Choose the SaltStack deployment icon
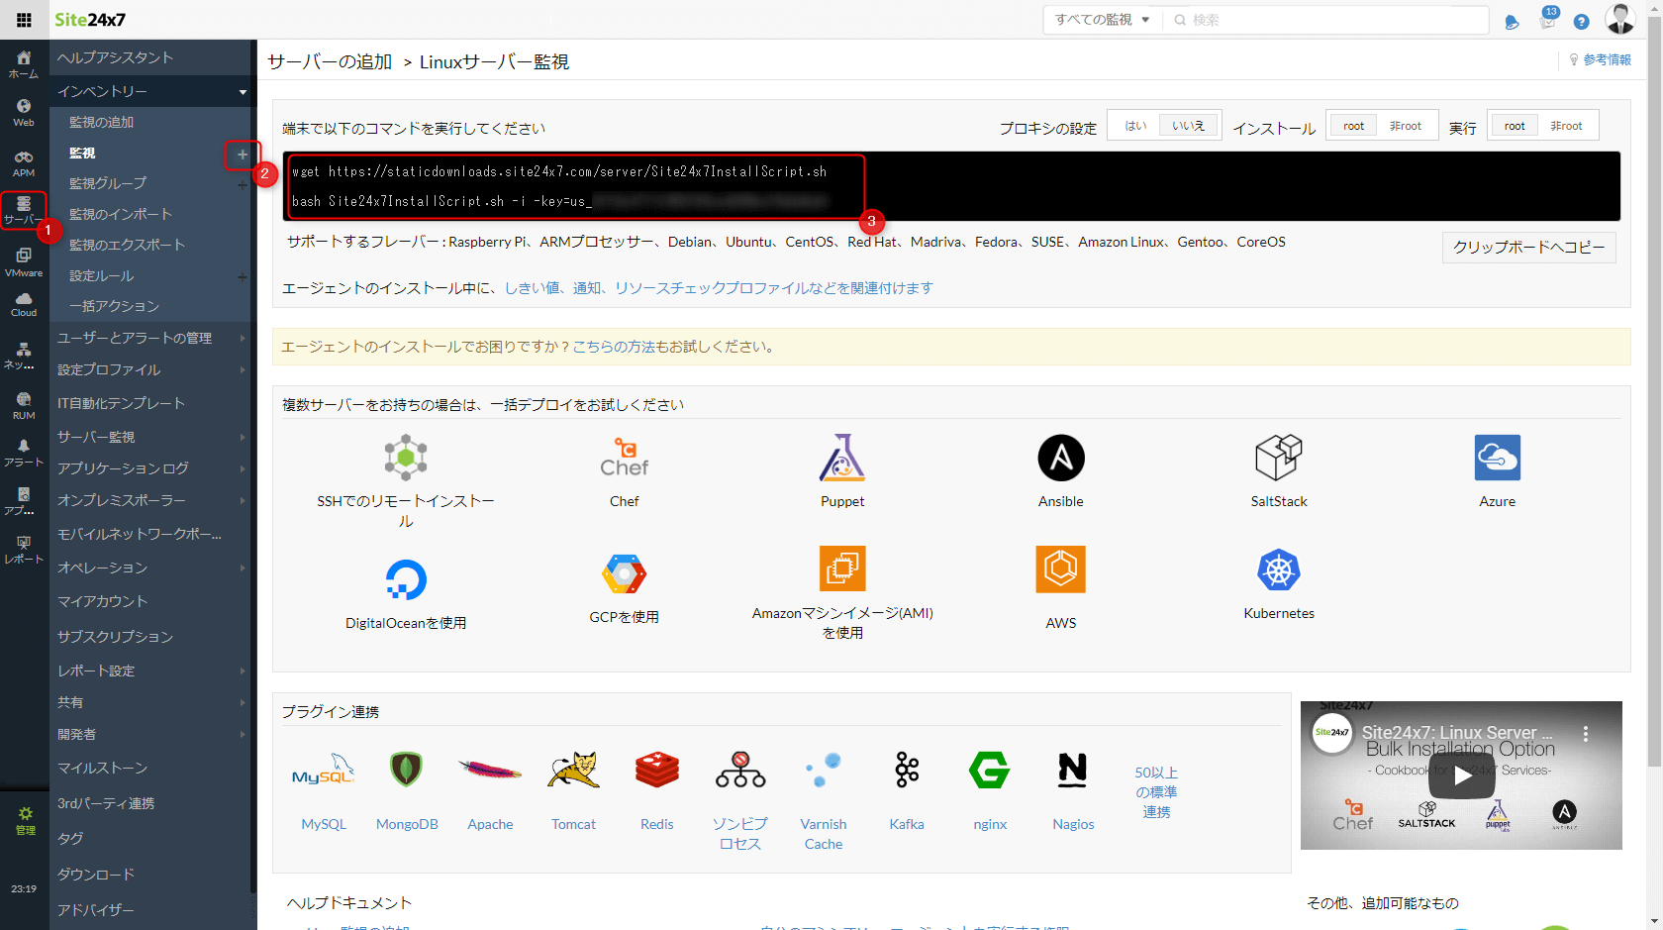 1279,458
